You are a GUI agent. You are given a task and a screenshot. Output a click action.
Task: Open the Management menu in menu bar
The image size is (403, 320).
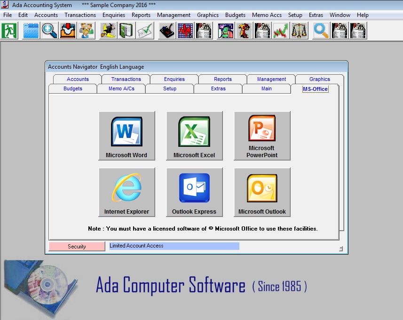[x=174, y=15]
